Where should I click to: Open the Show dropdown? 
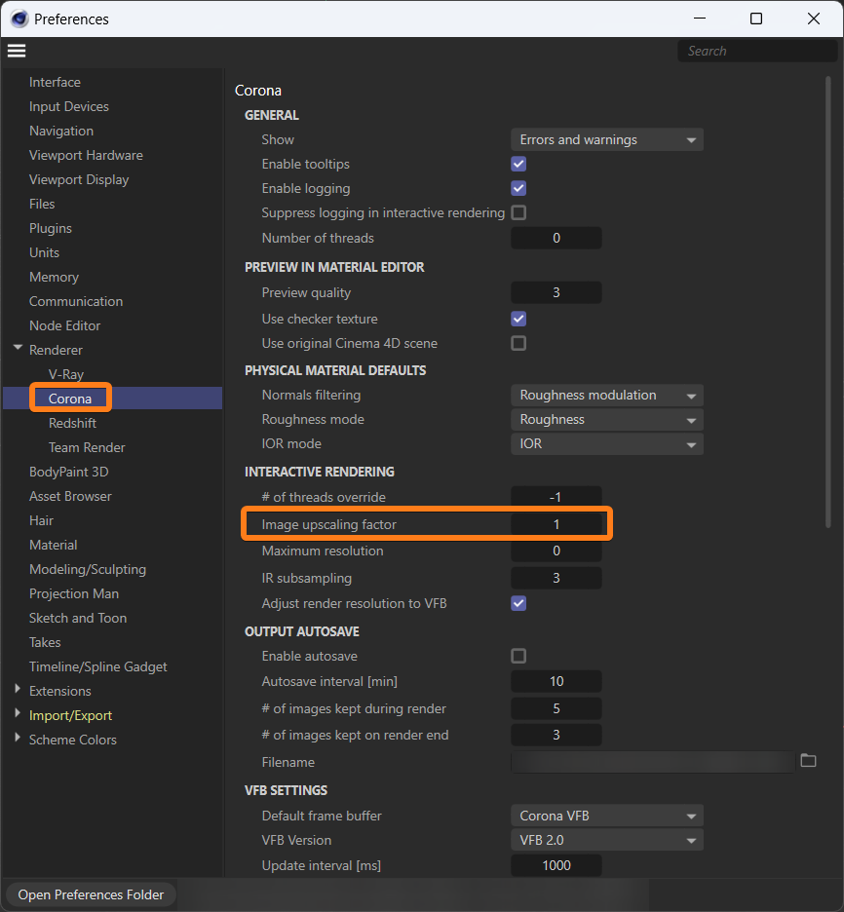[606, 139]
